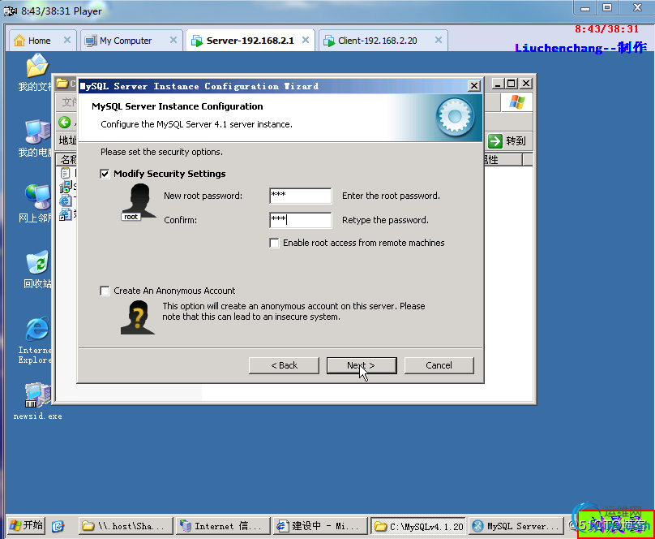The image size is (655, 539).
Task: Activate C:\MySQLv4.1.20 taskbar folder
Action: pos(418,526)
